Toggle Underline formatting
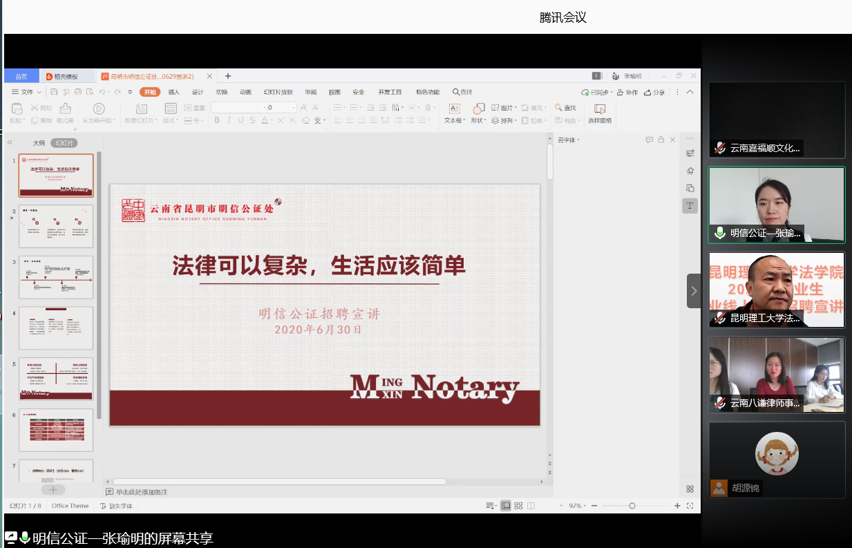Image resolution: width=852 pixels, height=548 pixels. pos(240,120)
